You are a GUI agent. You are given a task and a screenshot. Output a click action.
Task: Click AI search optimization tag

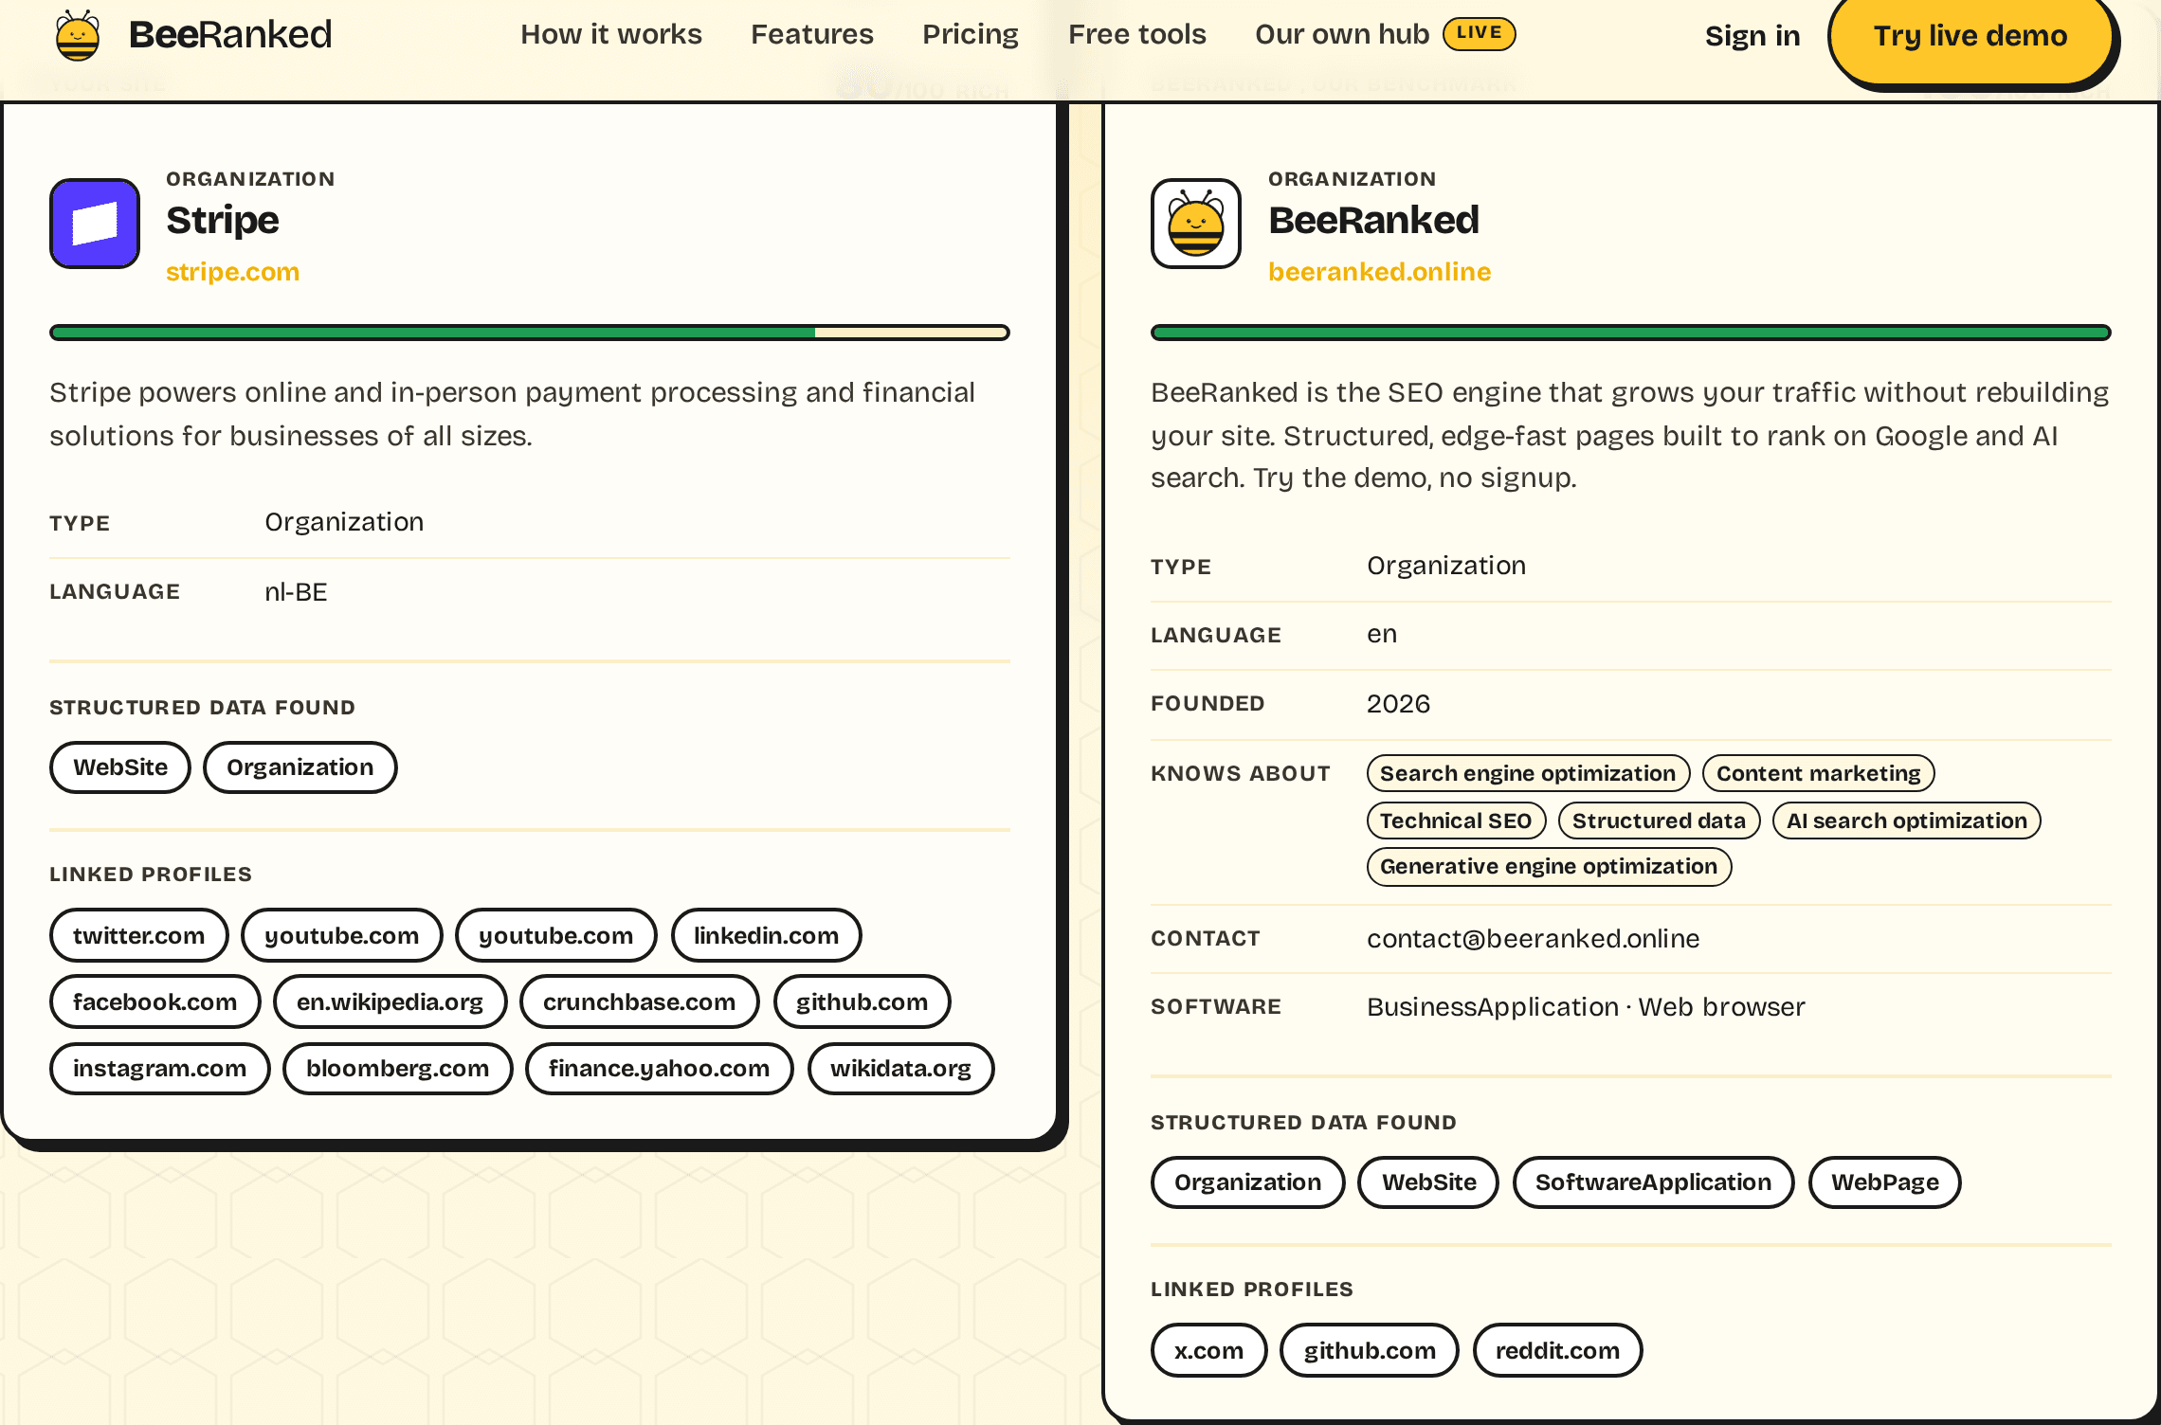tap(1907, 821)
